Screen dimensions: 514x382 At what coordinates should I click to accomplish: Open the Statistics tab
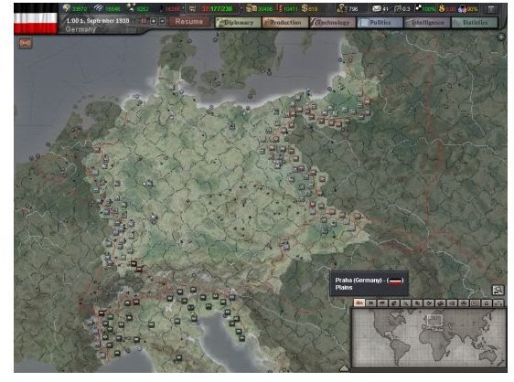(x=475, y=22)
